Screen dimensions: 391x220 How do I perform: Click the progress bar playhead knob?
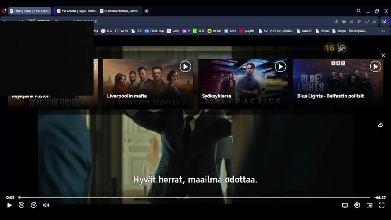click(x=20, y=197)
